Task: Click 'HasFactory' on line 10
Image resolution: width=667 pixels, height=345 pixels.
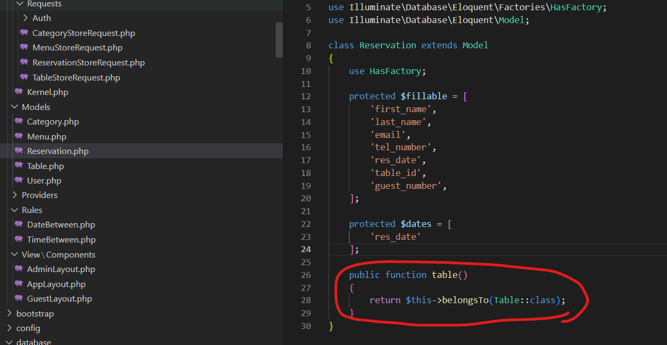Action: [395, 71]
